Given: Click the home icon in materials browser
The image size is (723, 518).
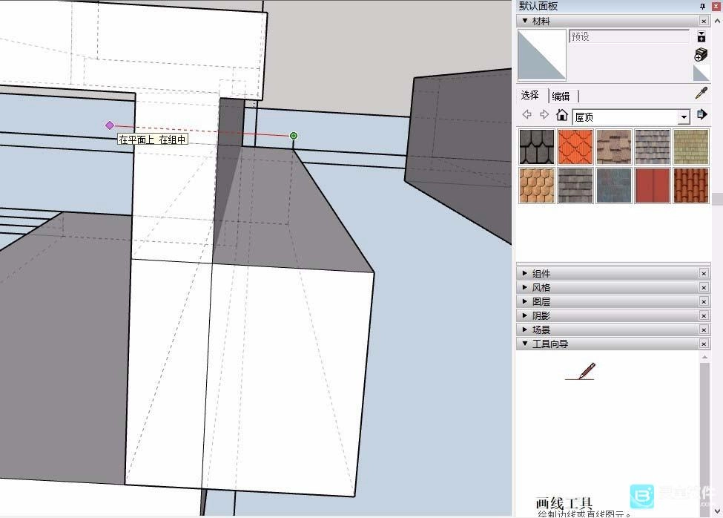Looking at the screenshot, I should coord(562,115).
